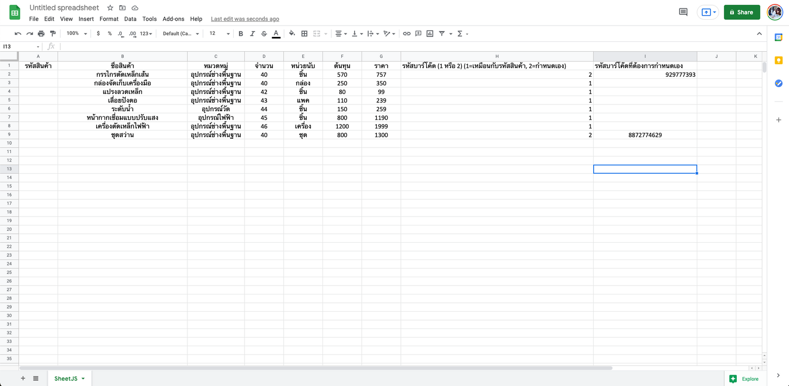The height and width of the screenshot is (386, 789).
Task: Open the 'Last edit was seconds ago' link
Action: tap(245, 19)
